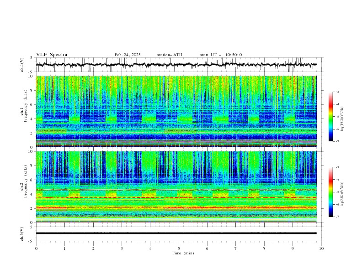This screenshot has height=279, width=362.
Task: Select the "start UT = 10:50:0" text
Action: [x=221, y=55]
